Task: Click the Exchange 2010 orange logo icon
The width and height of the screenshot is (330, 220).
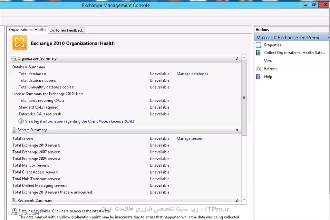Action: [20, 43]
